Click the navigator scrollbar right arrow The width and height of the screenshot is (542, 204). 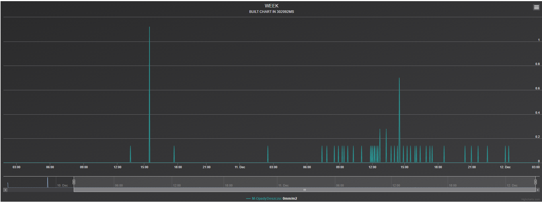538,190
